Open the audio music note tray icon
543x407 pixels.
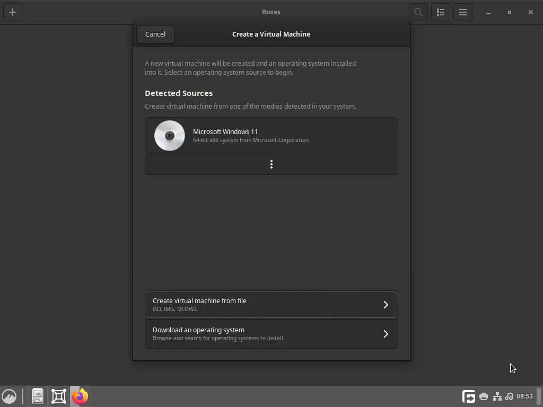(x=509, y=396)
